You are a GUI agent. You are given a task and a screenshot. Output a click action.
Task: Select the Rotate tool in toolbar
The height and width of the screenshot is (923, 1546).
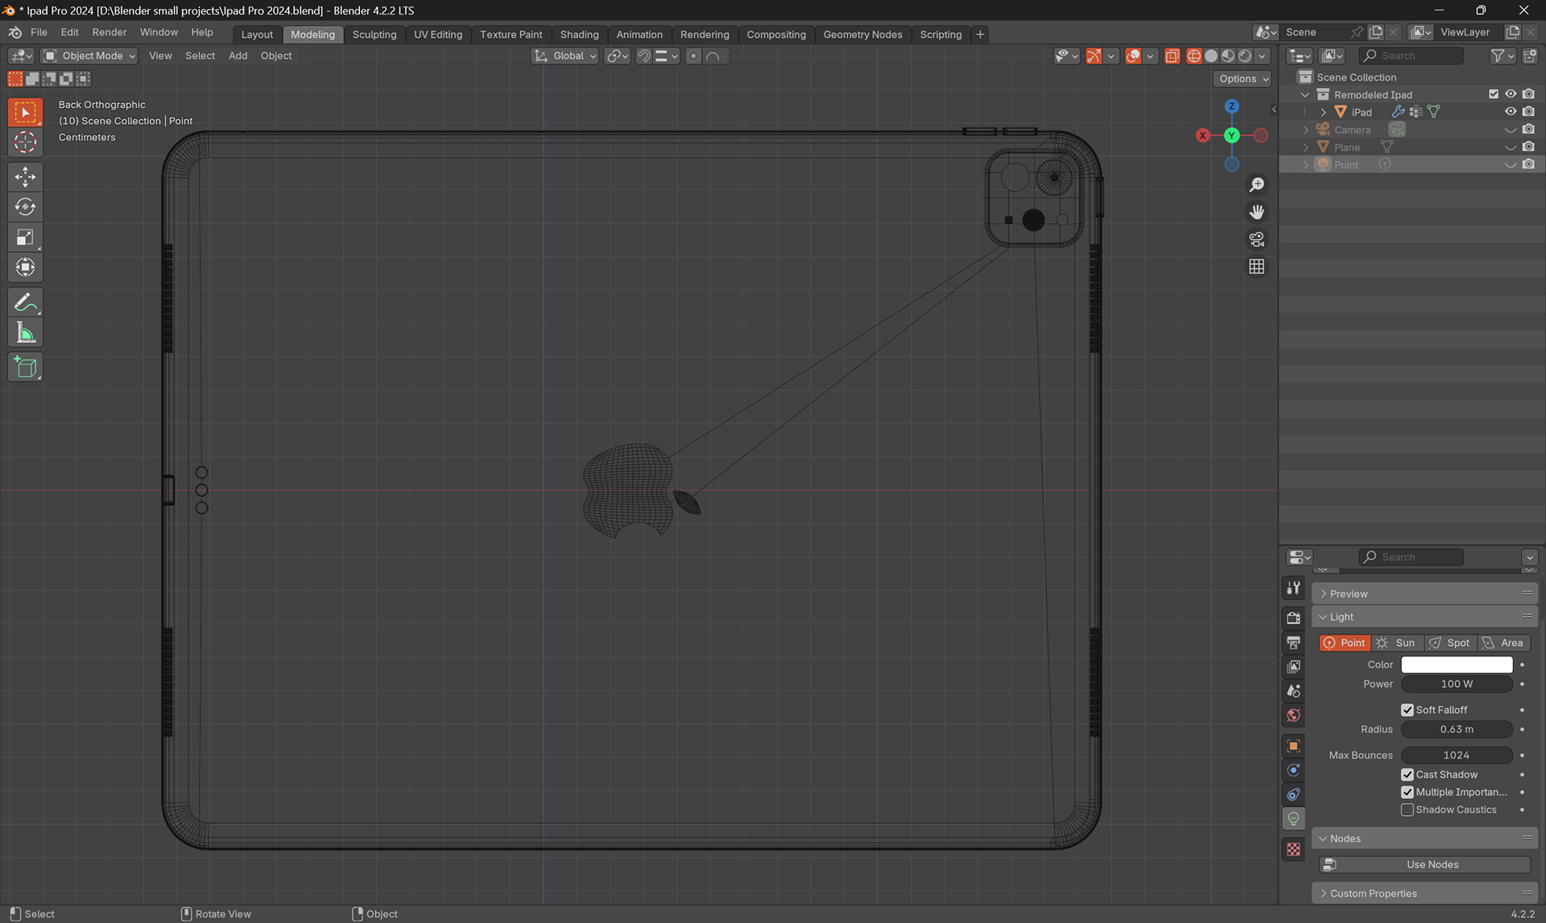pyautogui.click(x=25, y=207)
